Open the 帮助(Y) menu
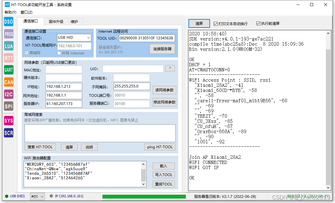 point(10,12)
